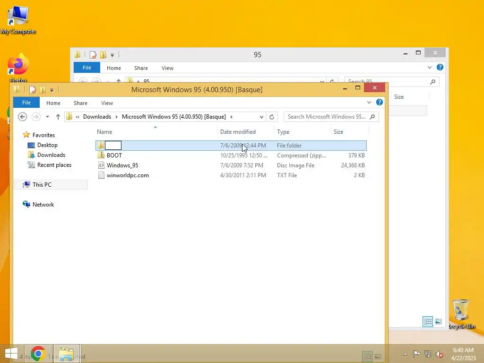This screenshot has width=484, height=363.
Task: Open Help in the Basque window
Action: coord(380,102)
